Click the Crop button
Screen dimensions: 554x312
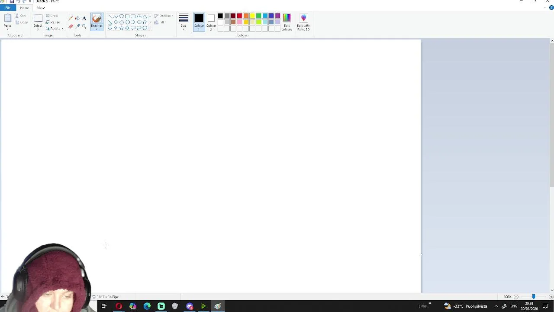pyautogui.click(x=52, y=16)
